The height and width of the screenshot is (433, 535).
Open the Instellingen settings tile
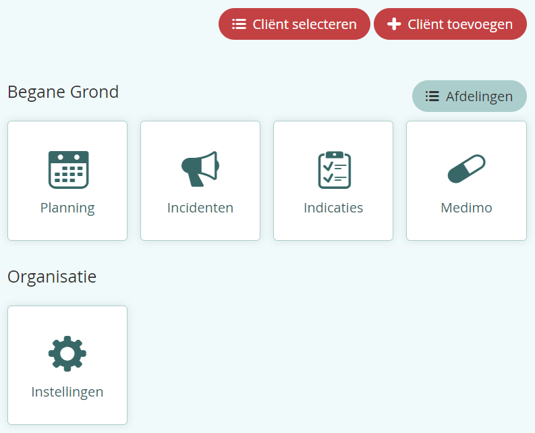[67, 365]
